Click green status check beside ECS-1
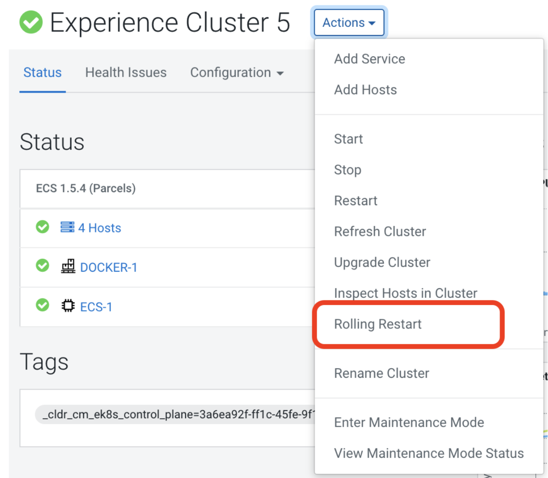548x478 pixels. [42, 305]
